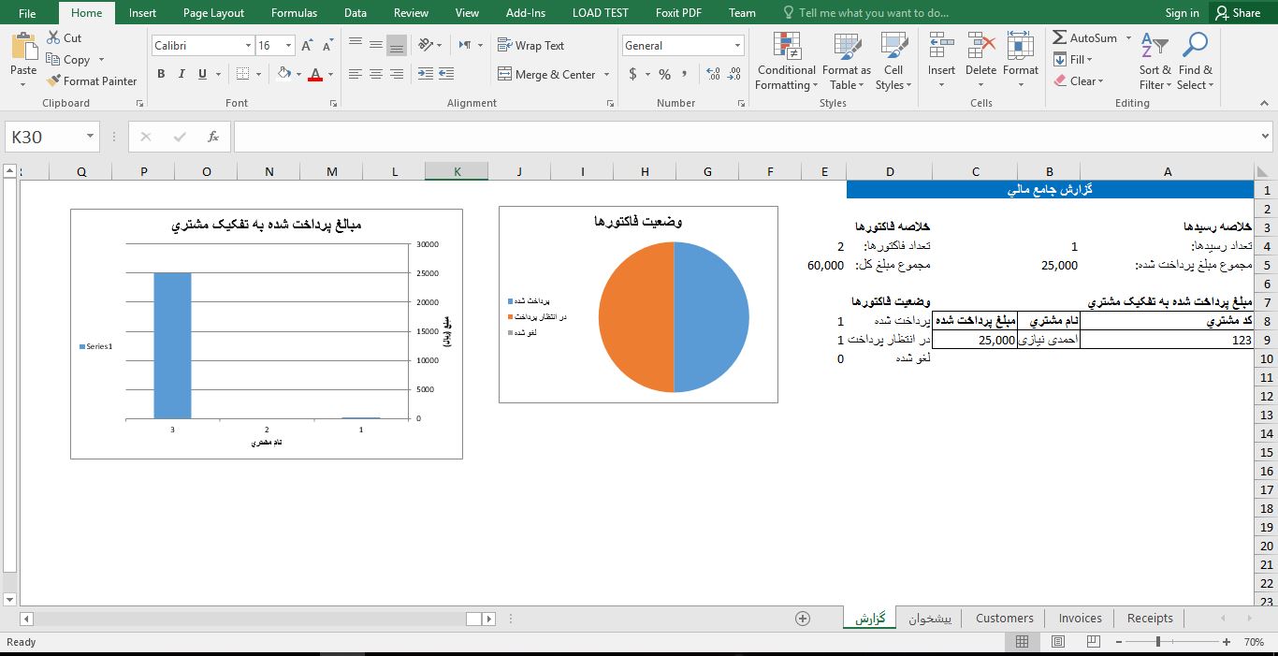Click Merge & Center button
The image size is (1278, 656).
pyautogui.click(x=546, y=74)
